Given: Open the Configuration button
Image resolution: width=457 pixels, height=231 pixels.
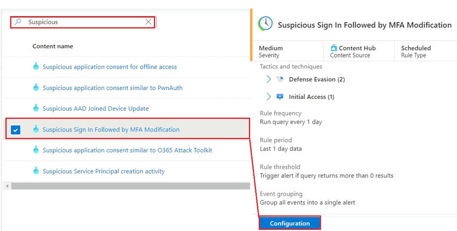Looking at the screenshot, I should pos(290,223).
